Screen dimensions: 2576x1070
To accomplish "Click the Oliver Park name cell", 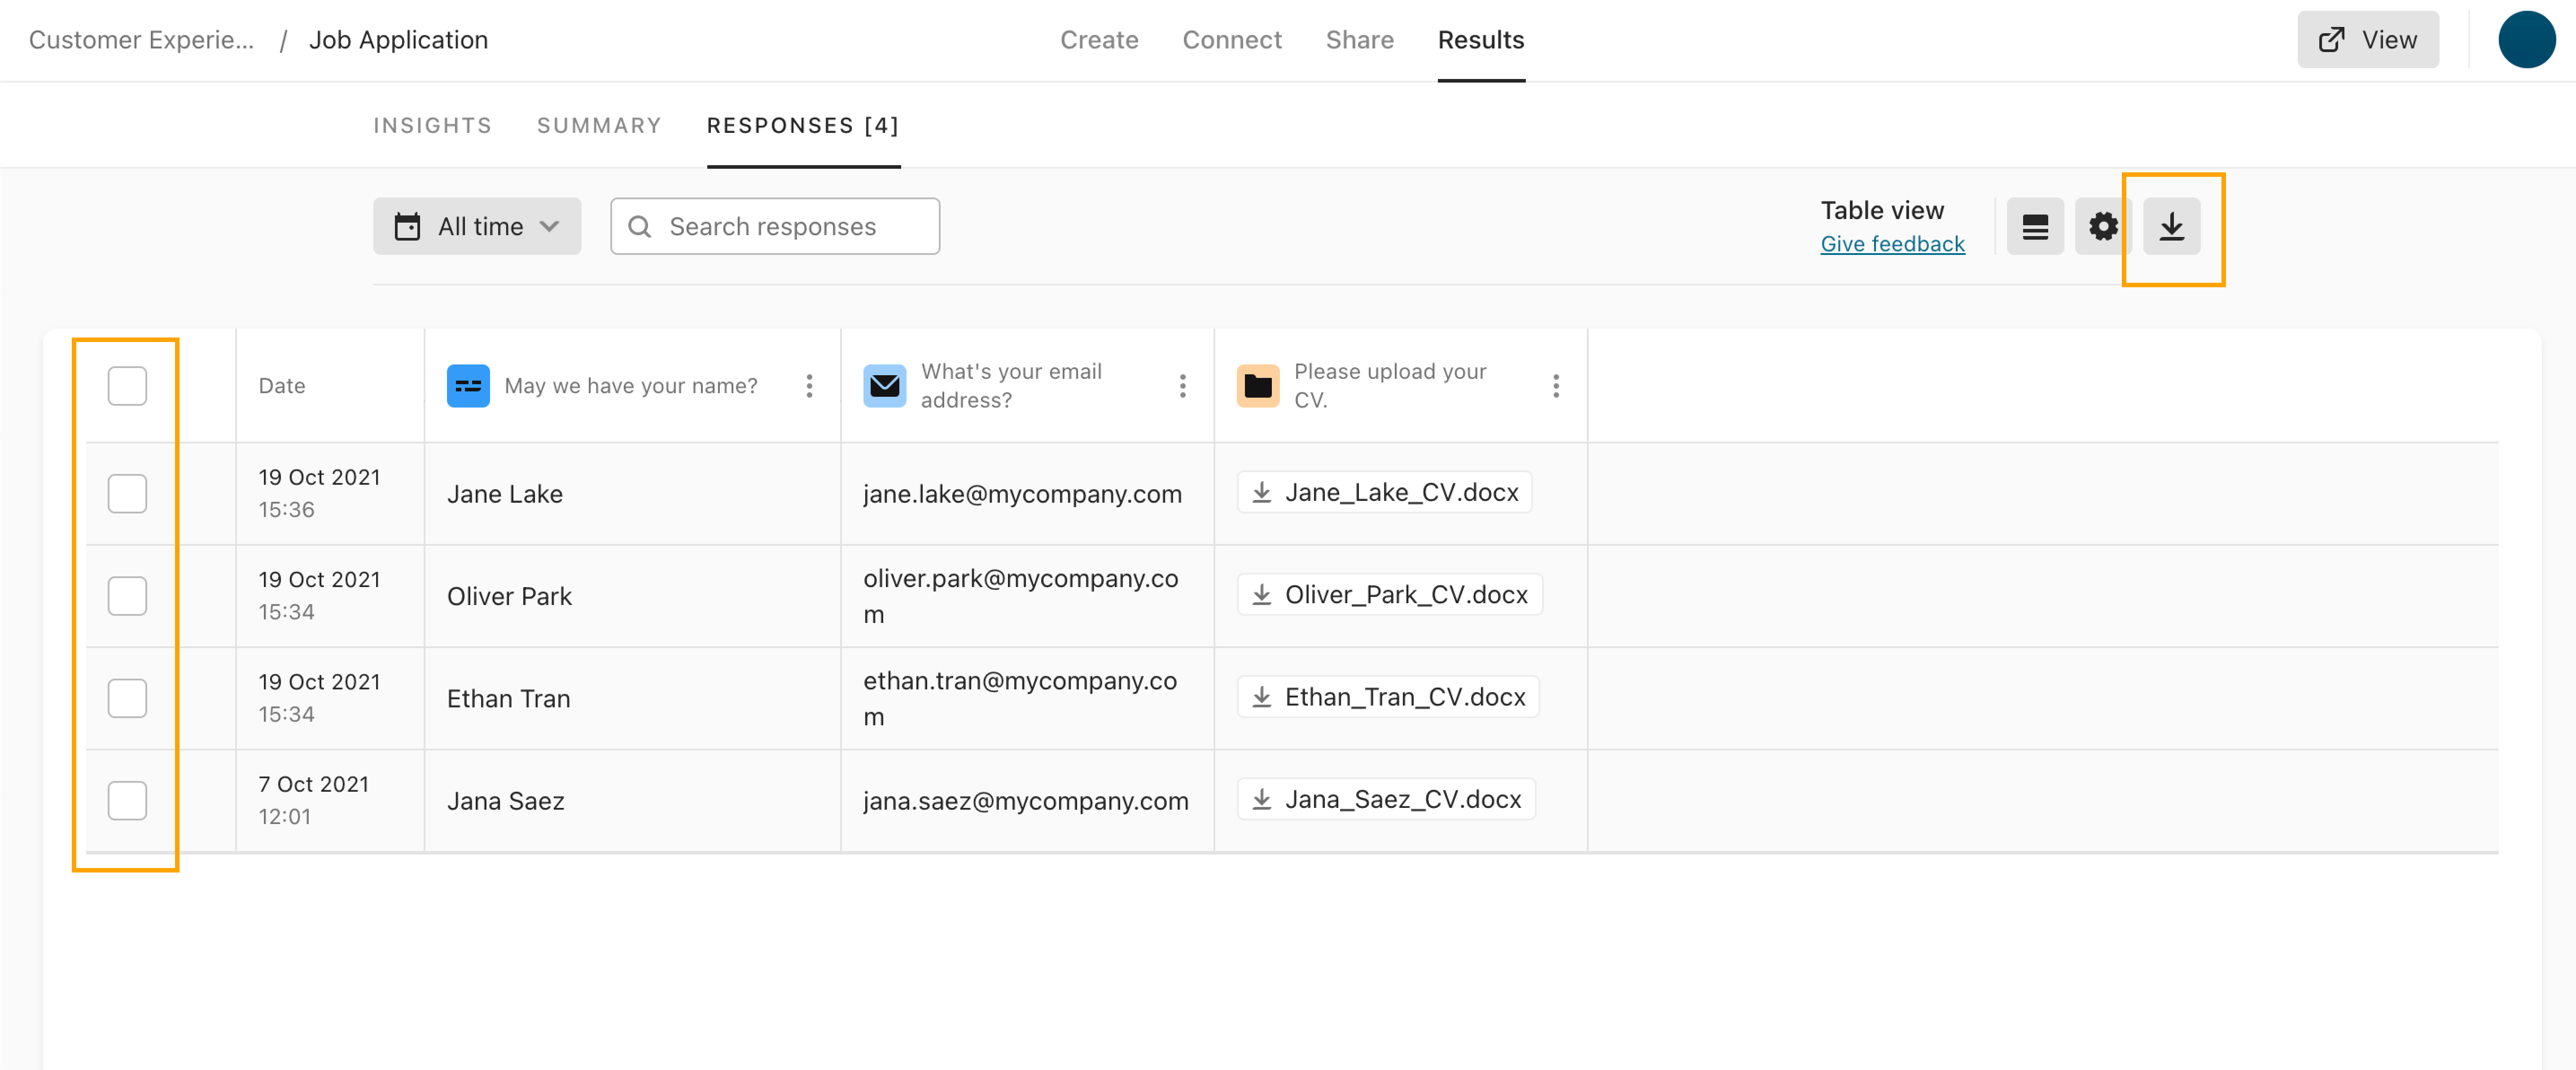I will click(x=632, y=596).
